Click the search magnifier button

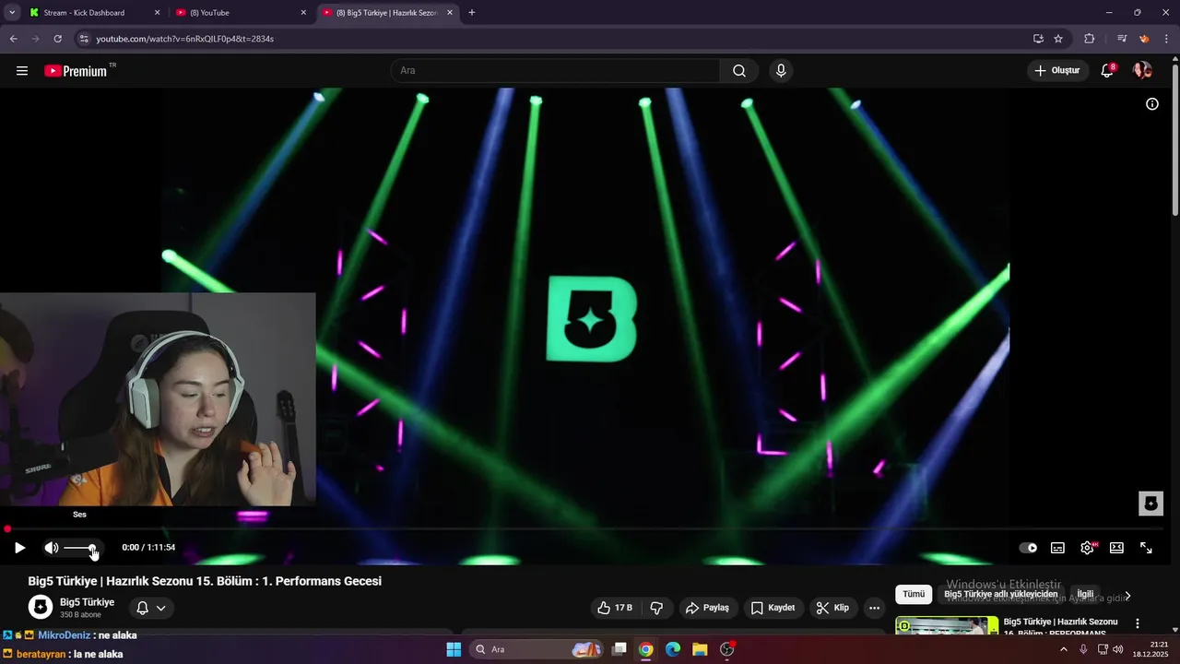click(x=739, y=71)
